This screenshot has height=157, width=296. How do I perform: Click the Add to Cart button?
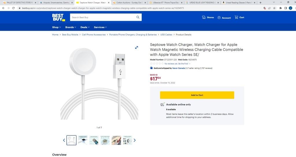point(197,95)
